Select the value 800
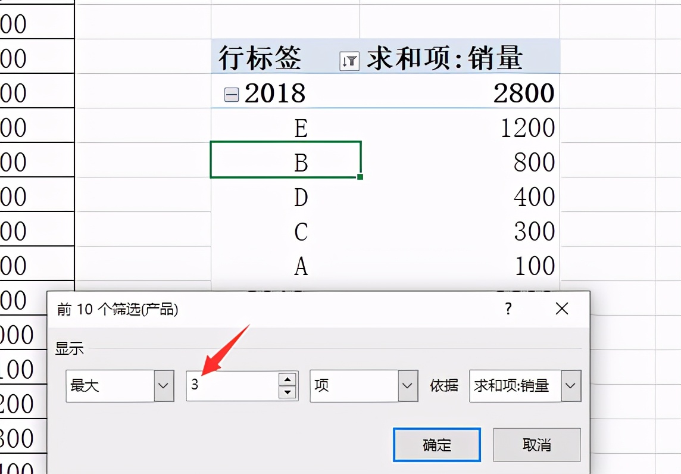Screen dimensions: 681x474 (534, 162)
